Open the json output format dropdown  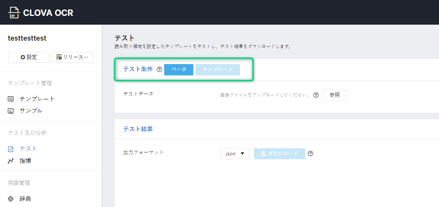[x=235, y=154]
